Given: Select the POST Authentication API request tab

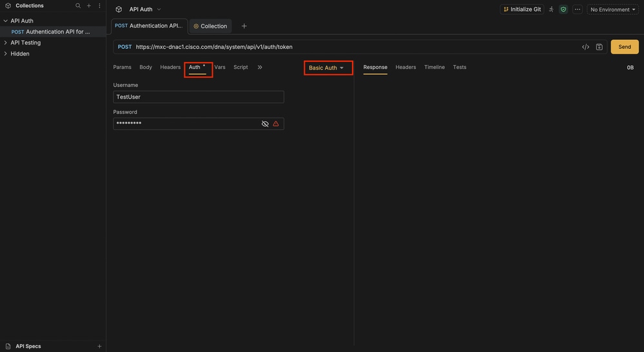Looking at the screenshot, I should click(149, 26).
